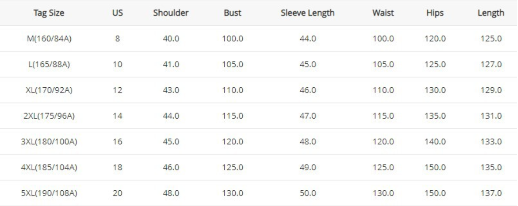Click the Length column header

tap(491, 13)
